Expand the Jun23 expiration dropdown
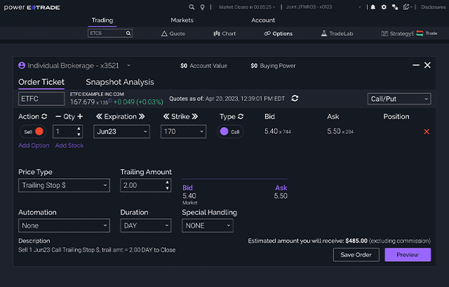449x287 pixels. 121,131
